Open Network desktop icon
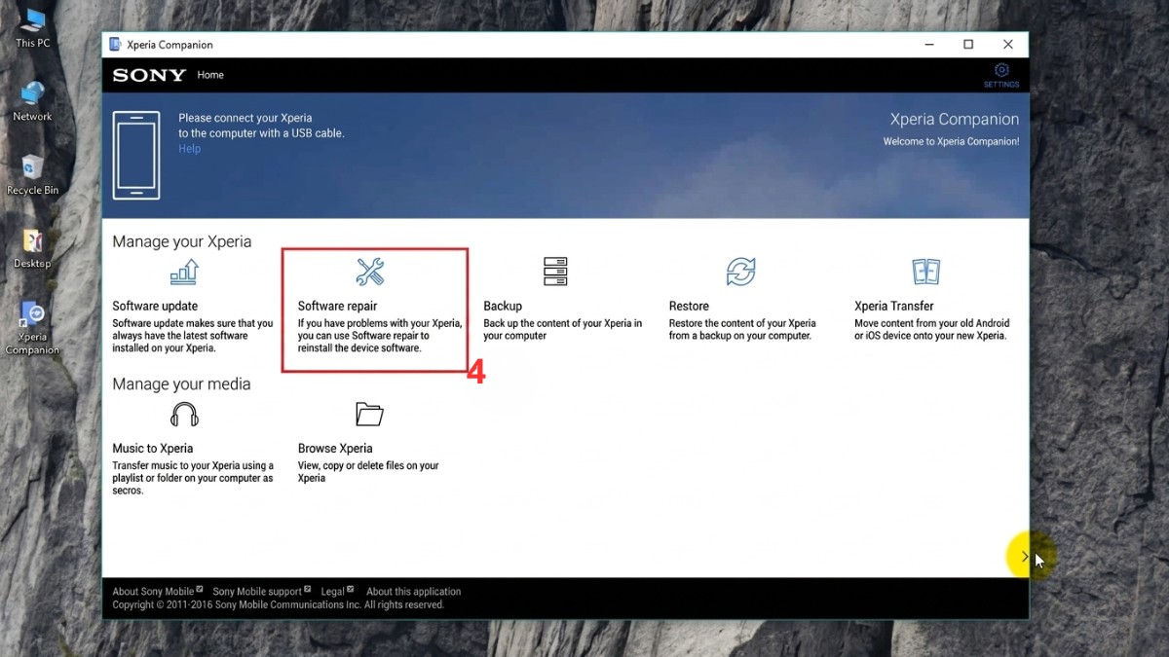Image resolution: width=1169 pixels, height=657 pixels. coord(32,101)
